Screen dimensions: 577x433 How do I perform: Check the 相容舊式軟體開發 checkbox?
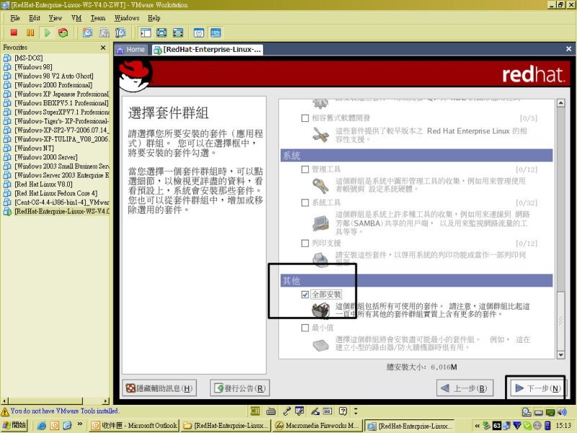point(304,118)
